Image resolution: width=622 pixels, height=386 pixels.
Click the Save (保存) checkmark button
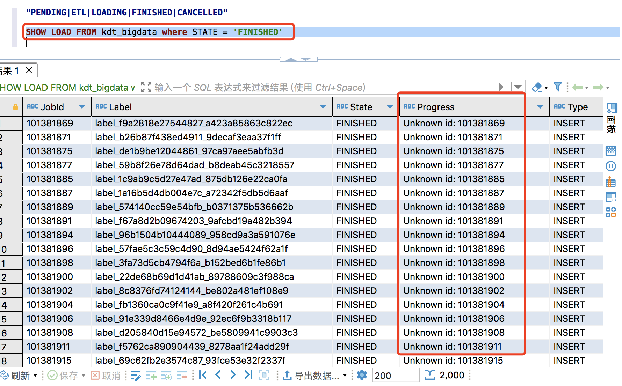(63, 376)
